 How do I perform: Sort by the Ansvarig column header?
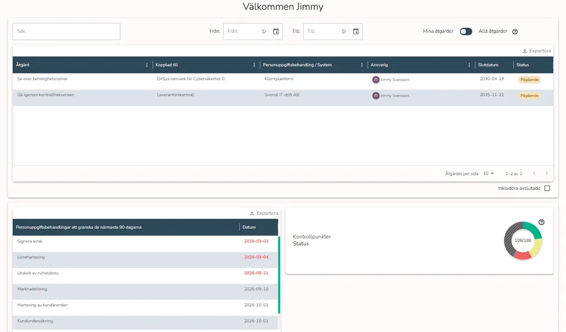379,65
